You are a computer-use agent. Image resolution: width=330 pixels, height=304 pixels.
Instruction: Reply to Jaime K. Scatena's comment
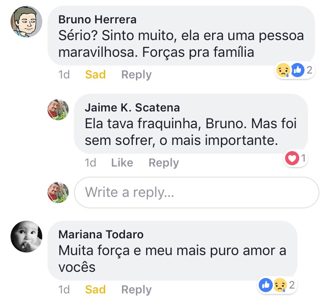coord(164,163)
